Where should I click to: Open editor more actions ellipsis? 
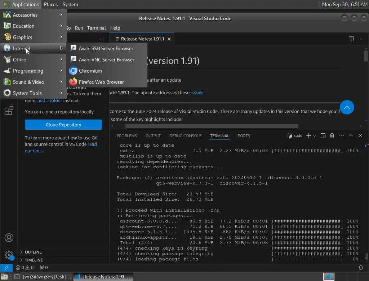[360, 39]
